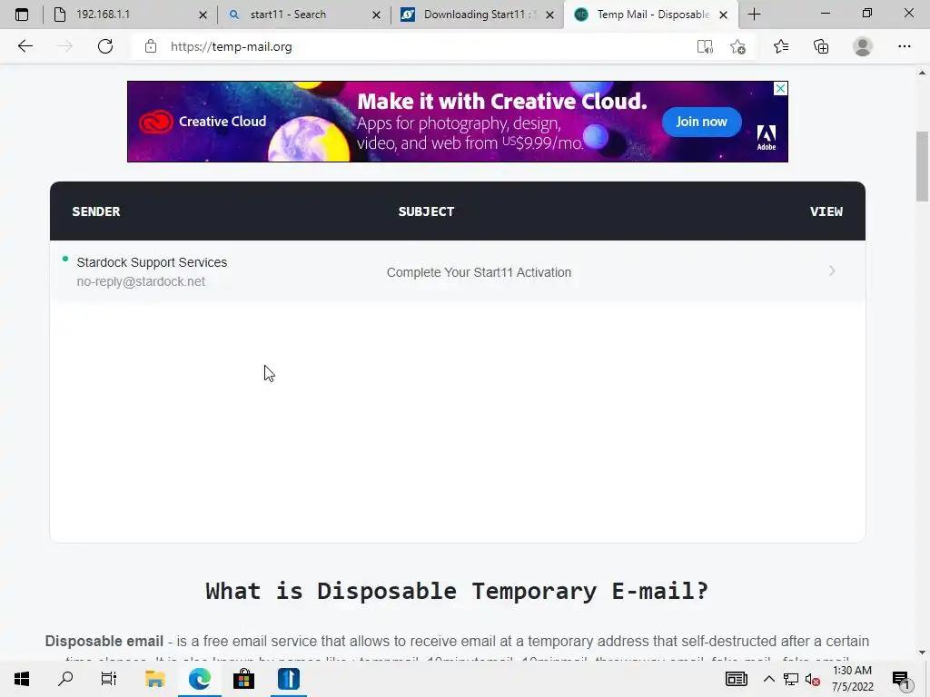Open a new browser tab
Screen dimensions: 930x697
click(755, 15)
